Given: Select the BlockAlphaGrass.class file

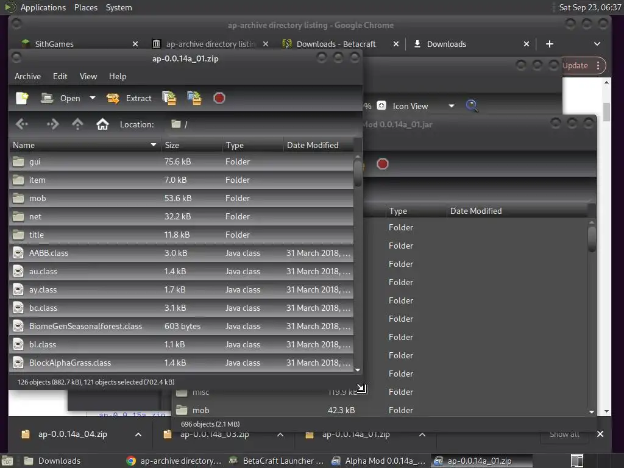Looking at the screenshot, I should 181,363.
